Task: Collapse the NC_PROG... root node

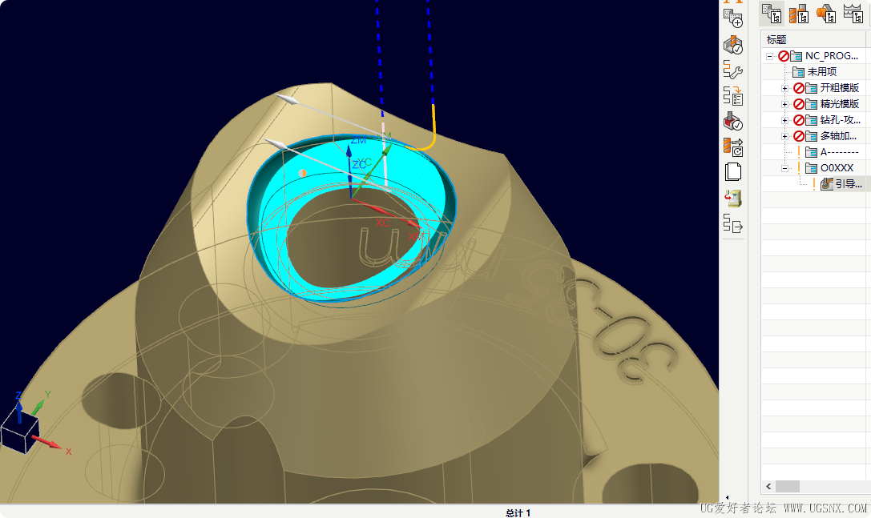Action: 769,56
